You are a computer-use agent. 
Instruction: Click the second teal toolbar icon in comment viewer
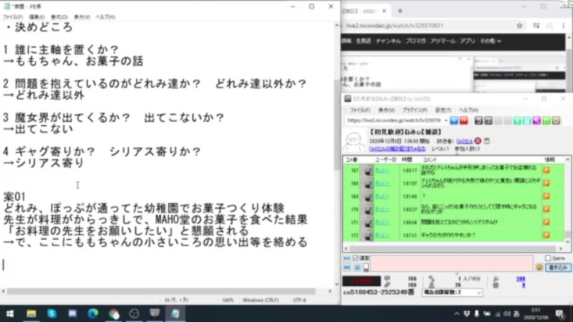pos(526,120)
